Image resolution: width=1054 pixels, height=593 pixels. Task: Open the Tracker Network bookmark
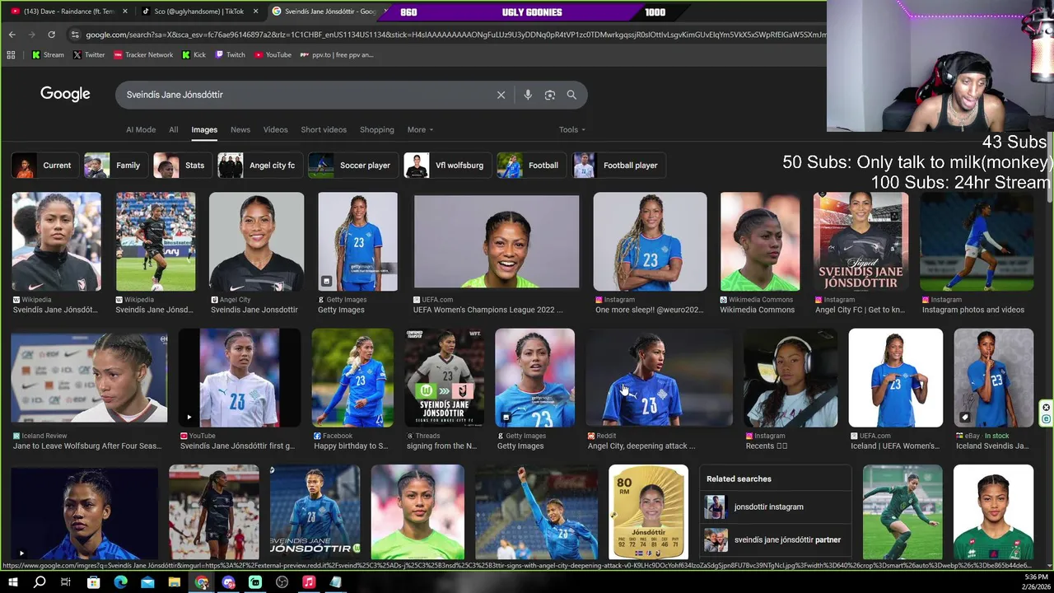[x=143, y=55]
